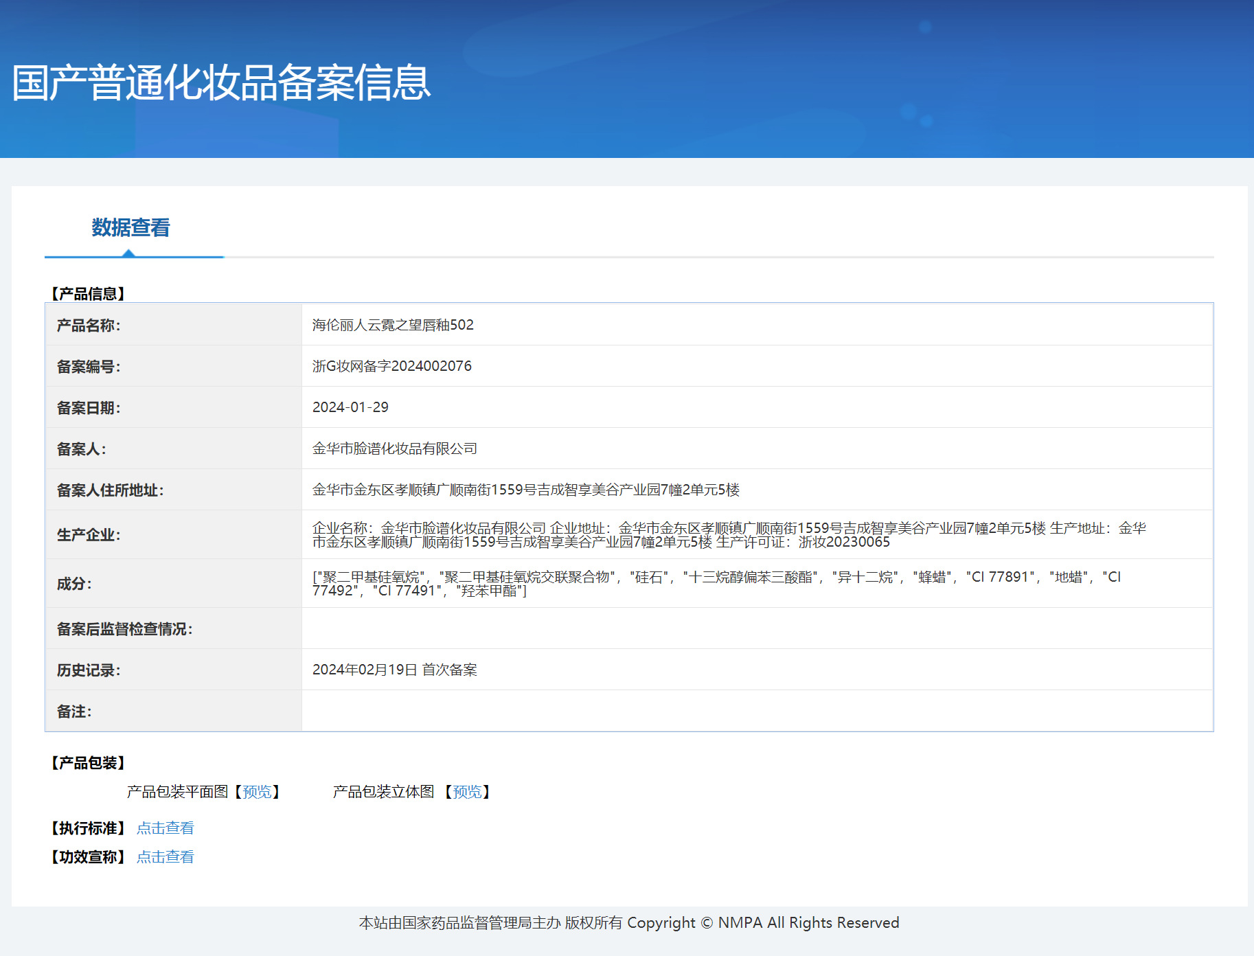1254x956 pixels.
Task: Click the 【功效宣称】 label
Action: pos(88,857)
